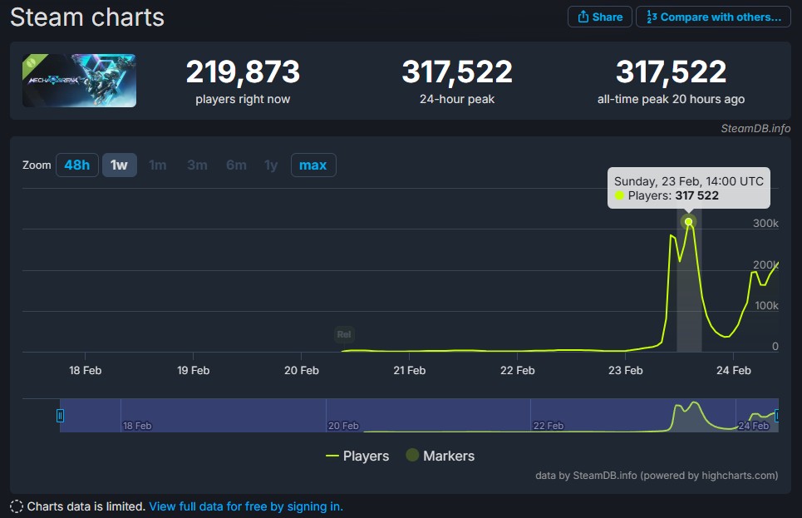Click the Steam charts heading
Viewport: 802px width, 518px height.
click(87, 17)
